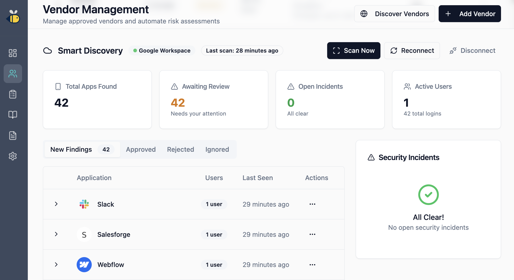Expand the Slack row chevron
Screen dimensions: 514x280
tap(56, 204)
